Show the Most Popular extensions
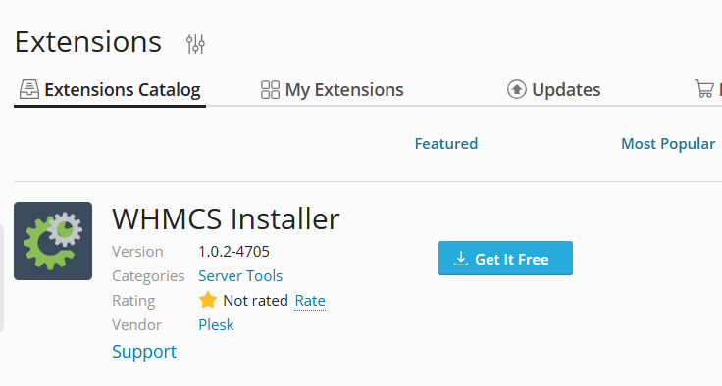The height and width of the screenshot is (386, 722). 668,144
